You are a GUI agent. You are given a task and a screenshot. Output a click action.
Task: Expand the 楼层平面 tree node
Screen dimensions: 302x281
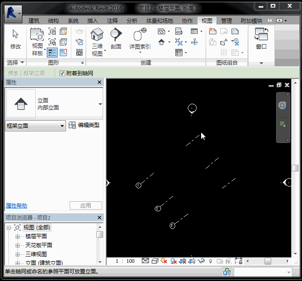18,236
